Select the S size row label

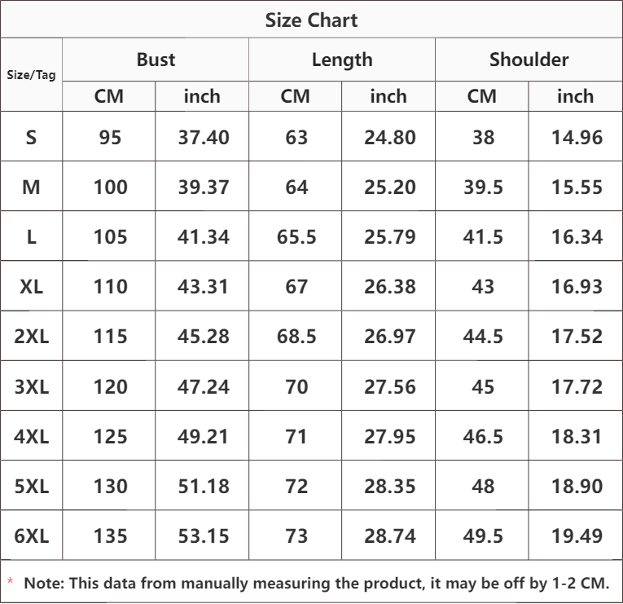[x=31, y=137]
